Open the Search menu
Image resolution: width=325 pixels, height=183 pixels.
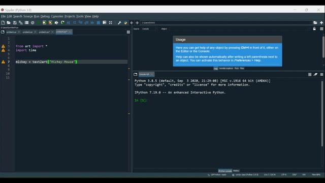click(18, 16)
